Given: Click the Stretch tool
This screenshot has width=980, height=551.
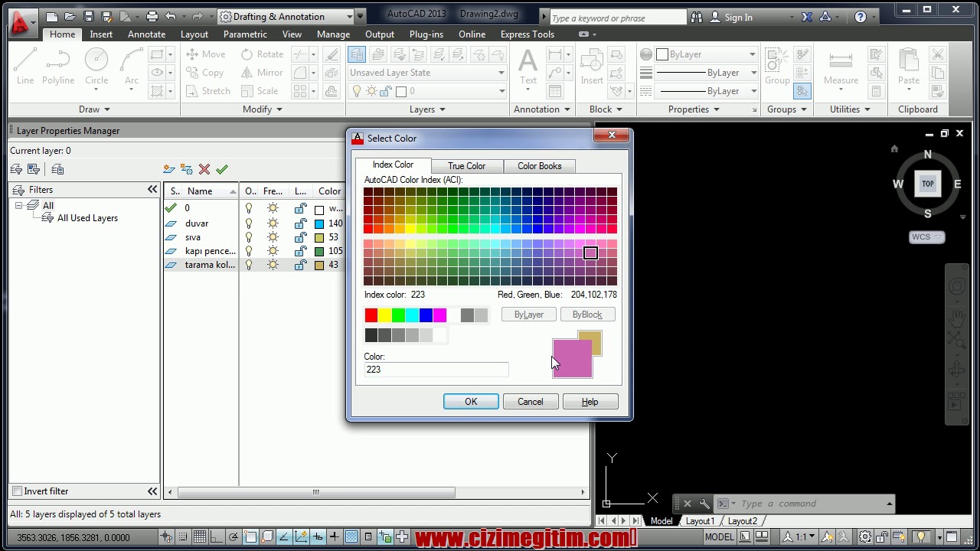Looking at the screenshot, I should [x=207, y=91].
